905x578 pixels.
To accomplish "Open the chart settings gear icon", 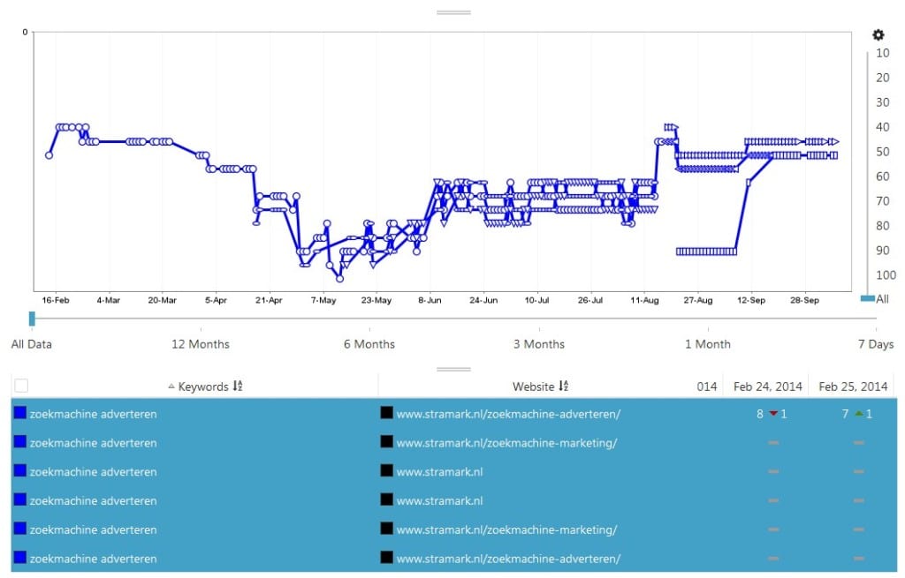I will tap(878, 35).
